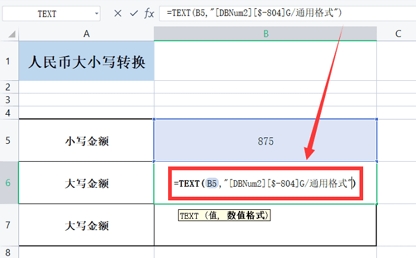Select row 5 header
The width and height of the screenshot is (416, 258).
[x=9, y=140]
